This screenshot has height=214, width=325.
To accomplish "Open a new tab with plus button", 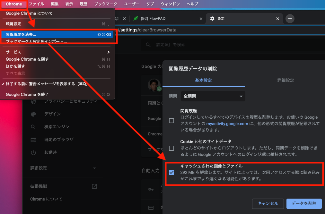I will coord(290,19).
